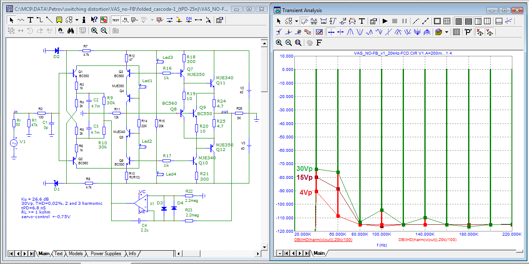
Task: Activate the Help mode pointer icon
Action: click(x=94, y=20)
